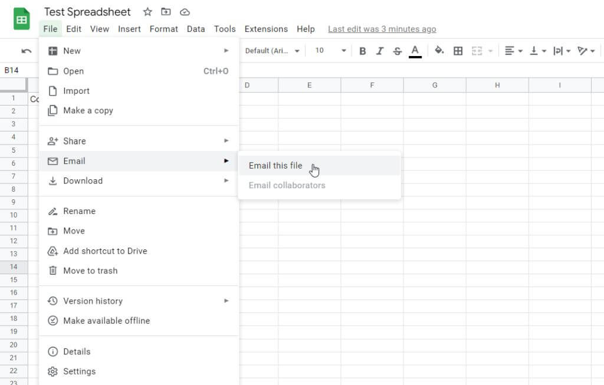Open the font family dropdown
Screen dimensions: 604x385
(272, 51)
